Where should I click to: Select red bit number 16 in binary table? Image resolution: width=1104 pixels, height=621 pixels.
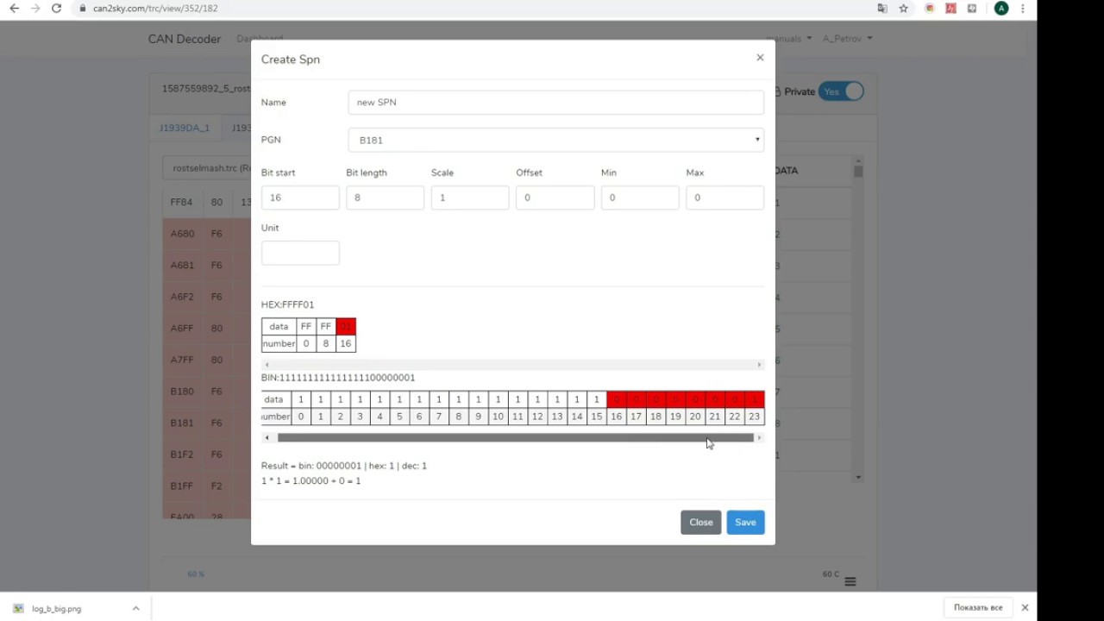(x=616, y=399)
